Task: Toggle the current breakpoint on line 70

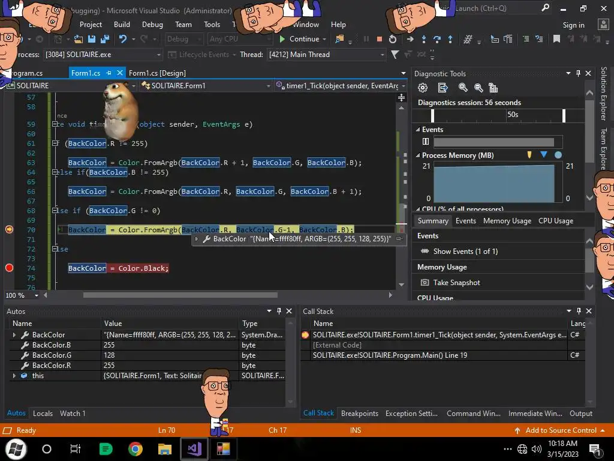Action: tap(10, 229)
